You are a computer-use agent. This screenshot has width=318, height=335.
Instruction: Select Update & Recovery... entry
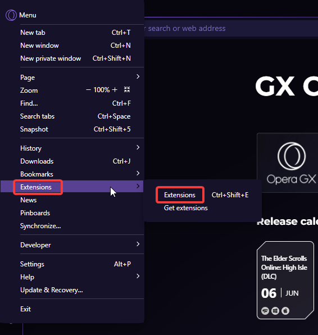(72, 290)
